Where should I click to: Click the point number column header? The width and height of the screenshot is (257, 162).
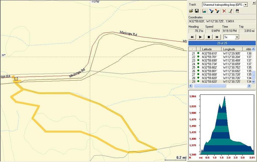[x=192, y=49]
